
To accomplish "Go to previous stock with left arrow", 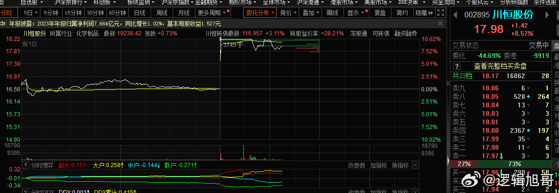I will (455, 15).
